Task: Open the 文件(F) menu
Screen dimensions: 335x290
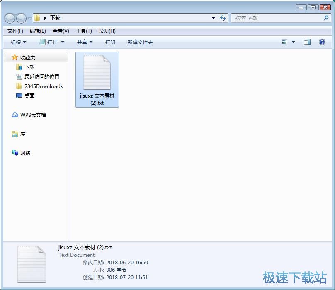Action: [x=15, y=31]
